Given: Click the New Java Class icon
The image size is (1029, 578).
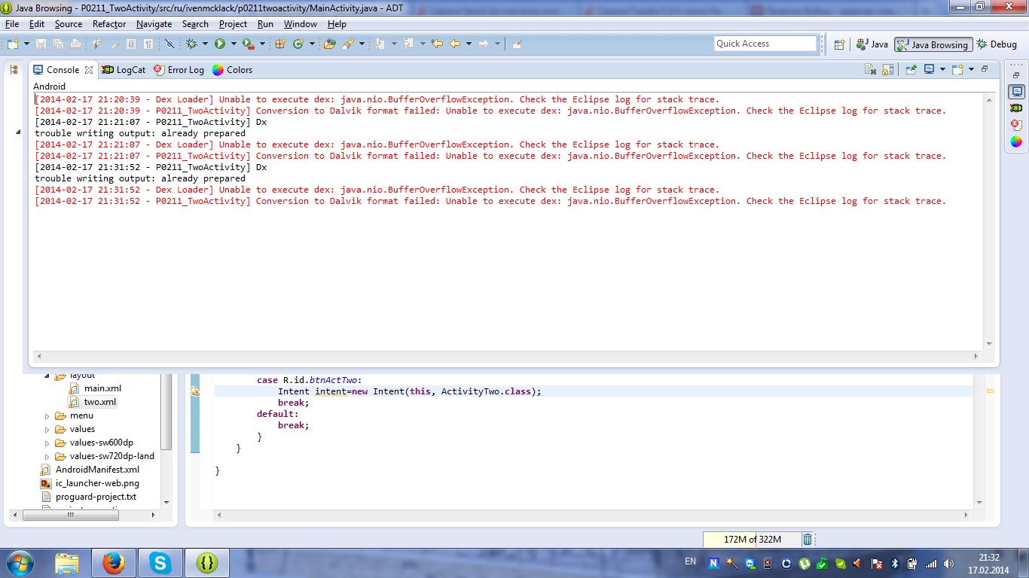Looking at the screenshot, I should pos(298,44).
